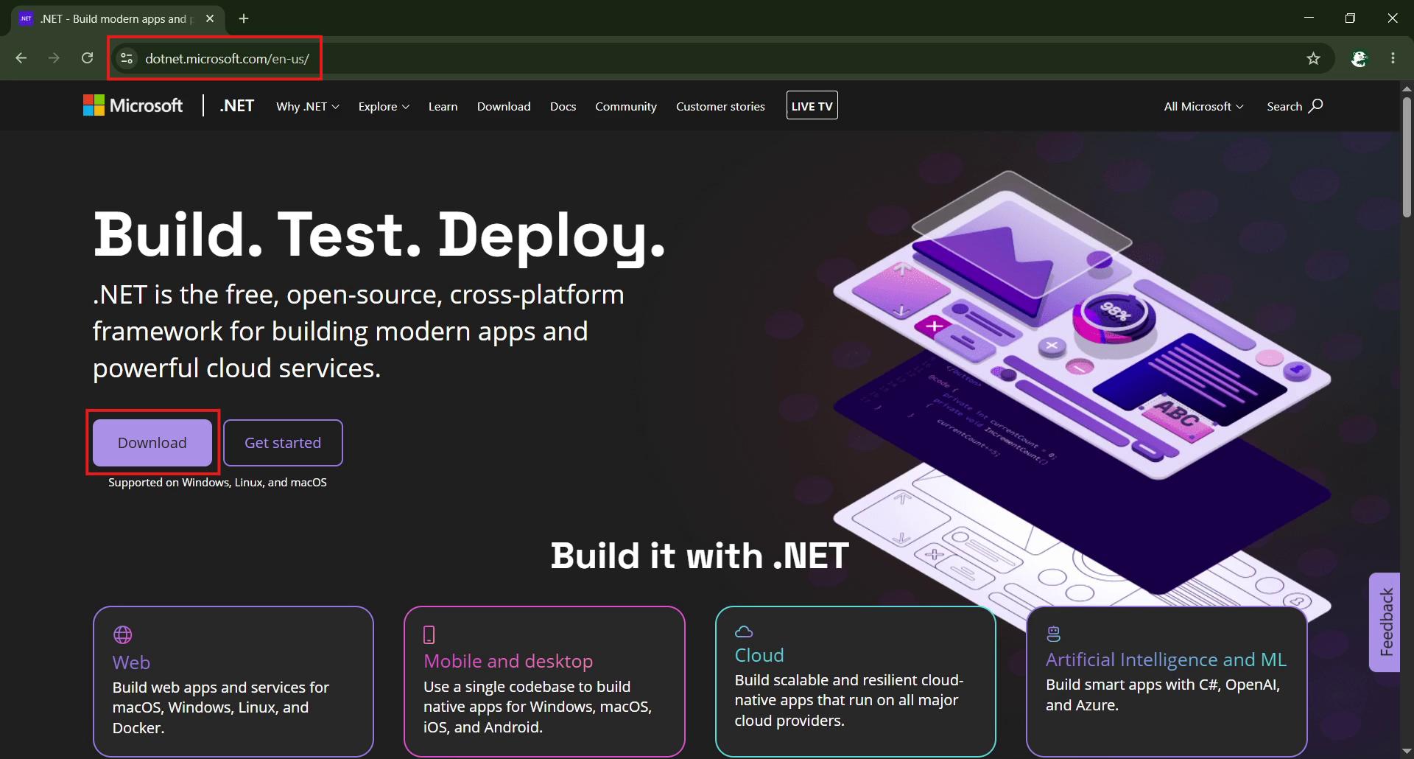This screenshot has height=759, width=1414.
Task: Open the Cloud card heading link
Action: pyautogui.click(x=759, y=655)
